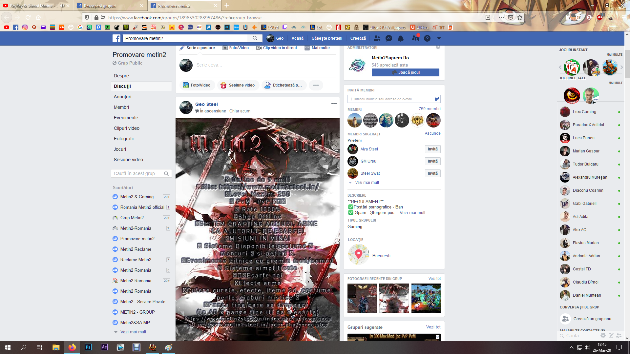Expand Vezi mai mult under shortcuts
This screenshot has height=354, width=630.
click(x=133, y=332)
